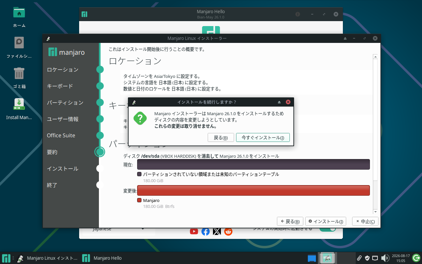The image size is (422, 264).
Task: Click 今すぐインストール(I) in the dialog
Action: [263, 138]
